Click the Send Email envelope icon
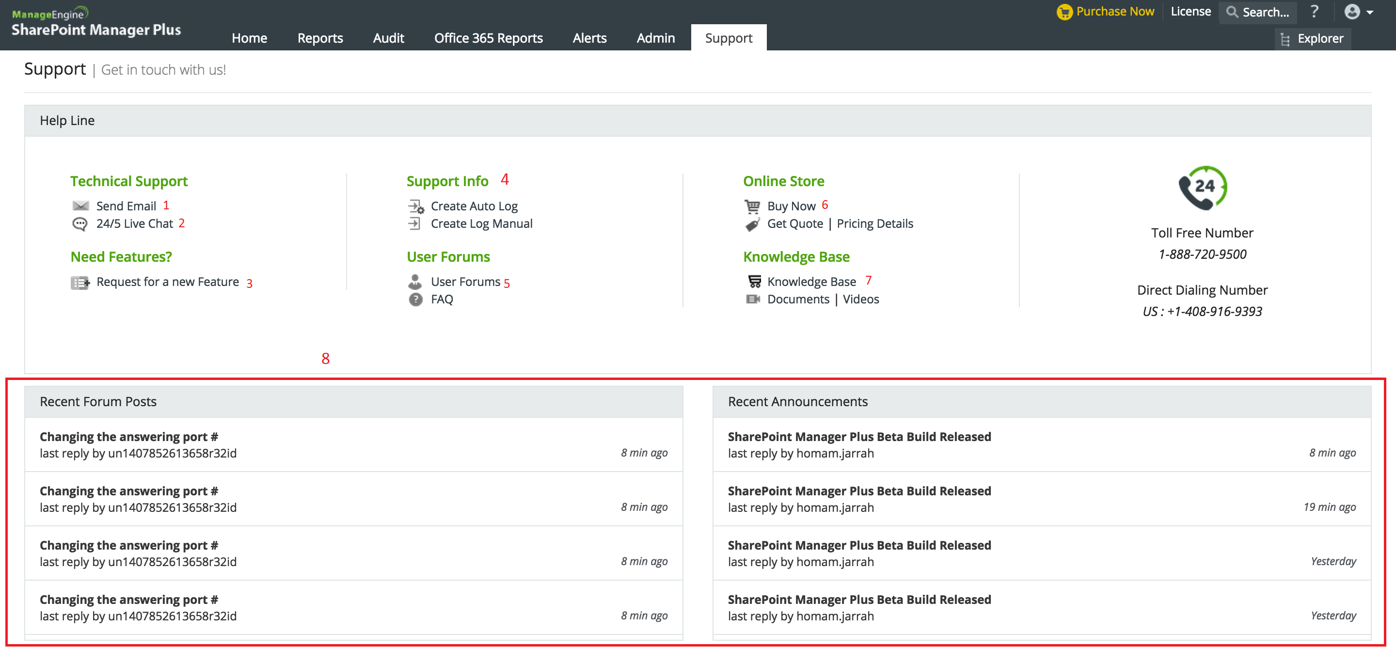The image size is (1396, 648). pyautogui.click(x=80, y=206)
